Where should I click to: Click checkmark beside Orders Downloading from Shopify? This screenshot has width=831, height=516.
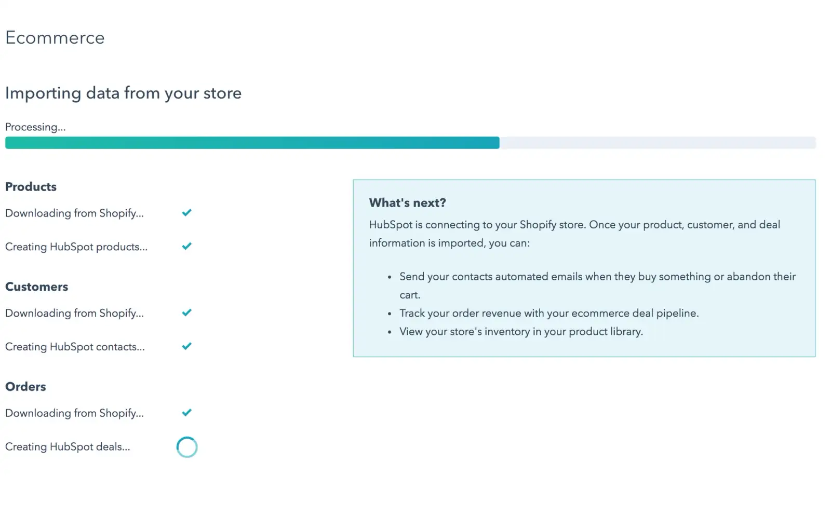(x=187, y=413)
